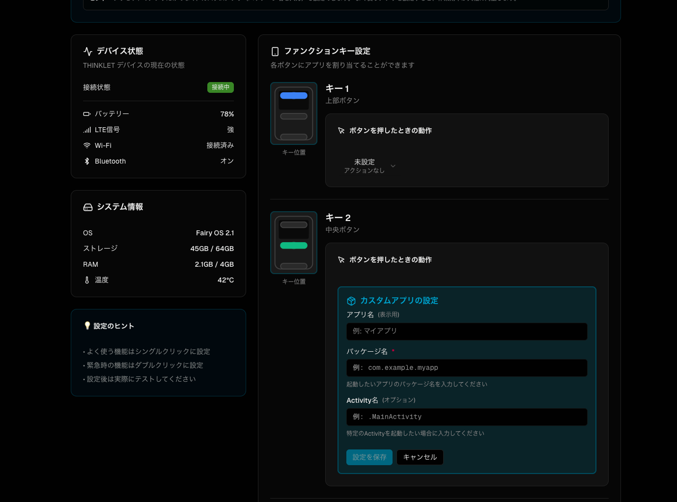Click the ストレージ label
677x502 pixels.
click(100, 249)
